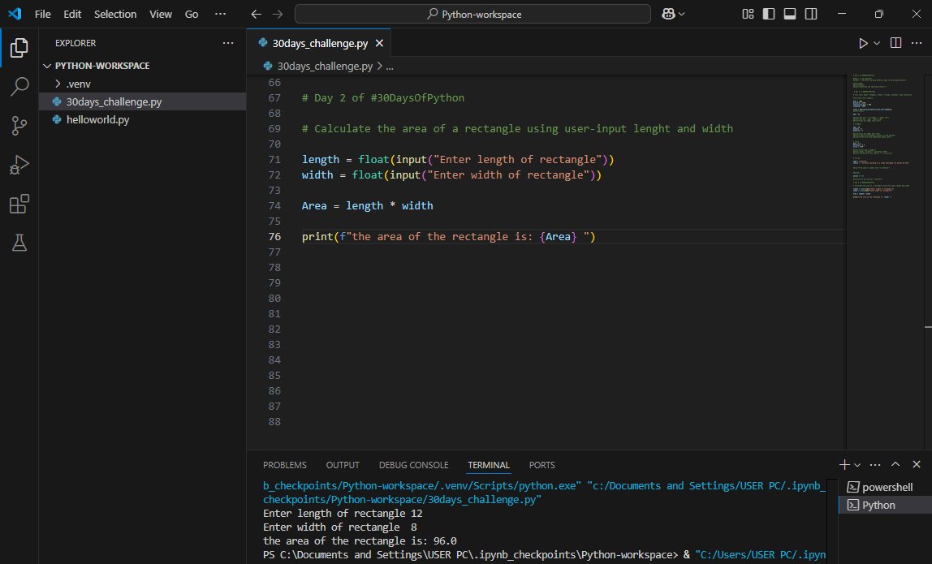Click Customize Layout icon
Screen dimensions: 932x564
coord(748,14)
